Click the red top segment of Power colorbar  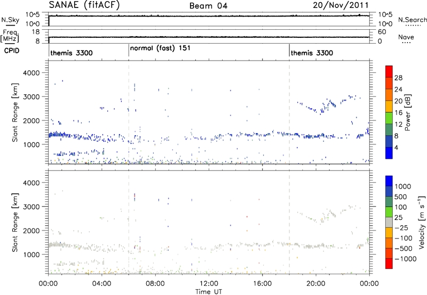(389, 71)
